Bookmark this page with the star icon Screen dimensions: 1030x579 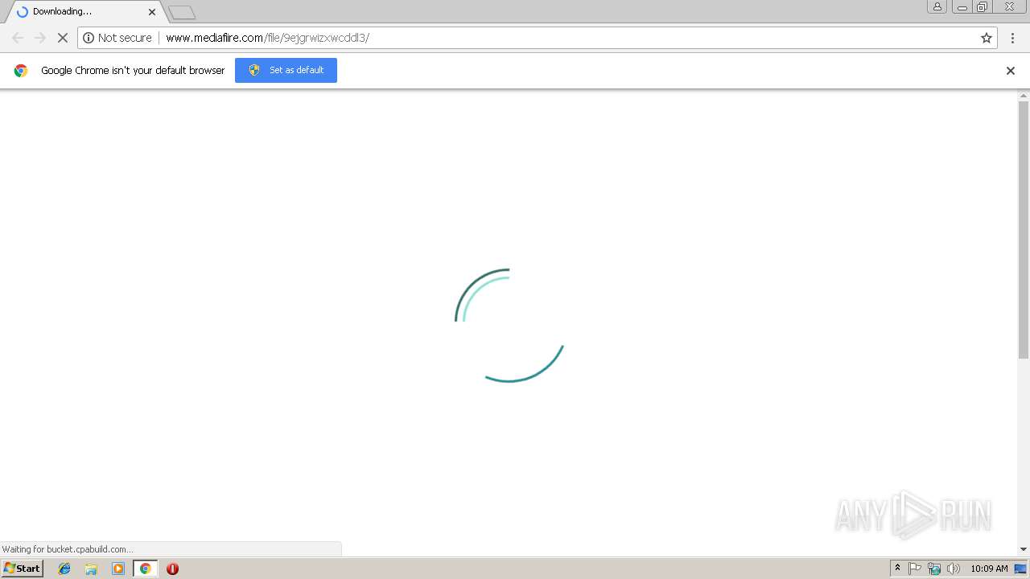987,38
